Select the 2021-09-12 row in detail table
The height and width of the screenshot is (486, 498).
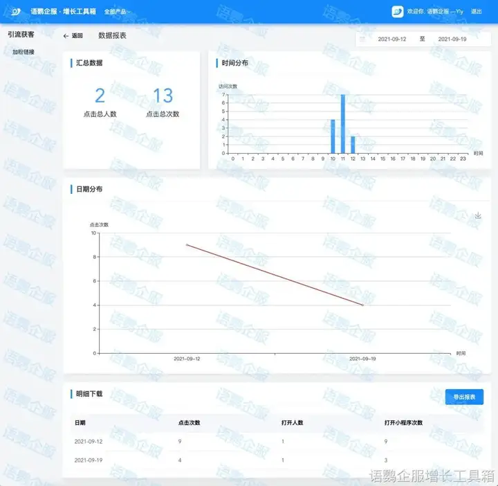(277, 441)
